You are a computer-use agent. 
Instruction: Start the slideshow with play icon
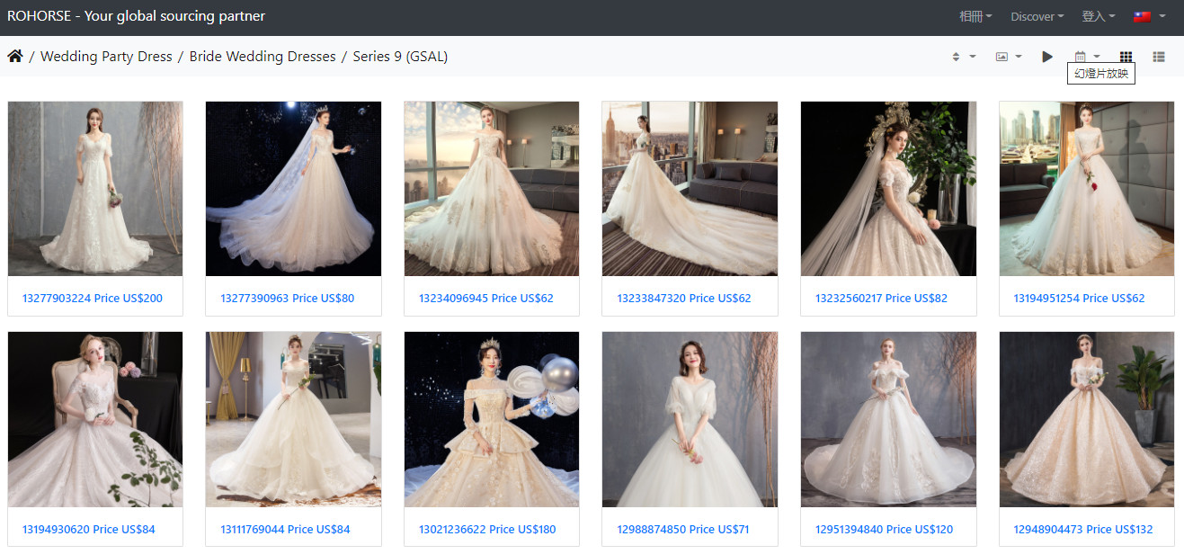click(x=1047, y=57)
